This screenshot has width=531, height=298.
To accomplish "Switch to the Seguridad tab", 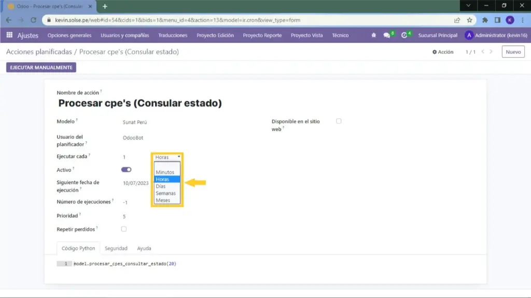I will click(x=116, y=248).
